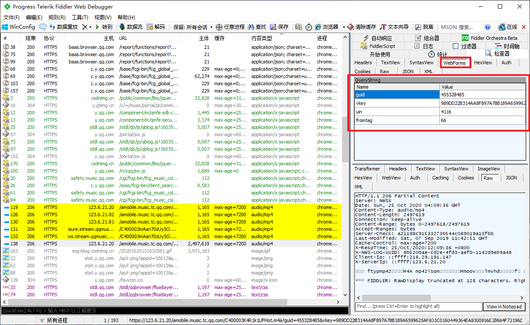Screen dimensions: 530x325
Task: Open the comment speech-bubble icon
Action: click(43, 27)
